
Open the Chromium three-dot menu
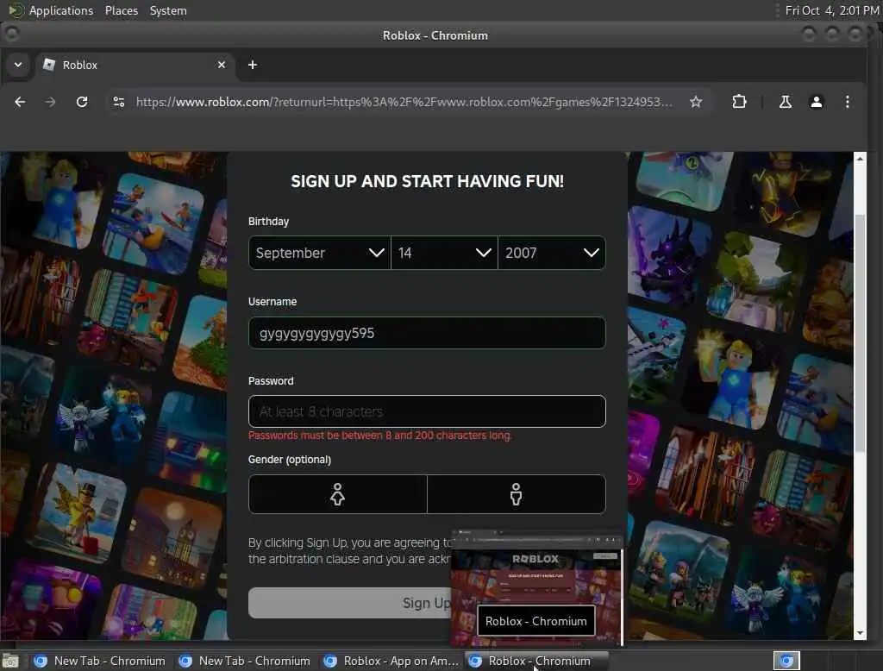(847, 102)
